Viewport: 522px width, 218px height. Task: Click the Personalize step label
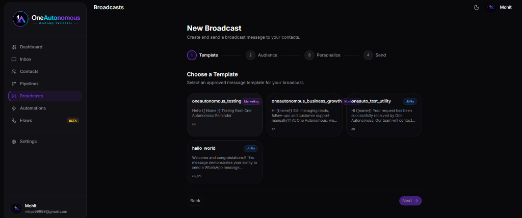tap(329, 55)
